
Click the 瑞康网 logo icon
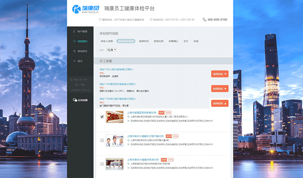76,9
